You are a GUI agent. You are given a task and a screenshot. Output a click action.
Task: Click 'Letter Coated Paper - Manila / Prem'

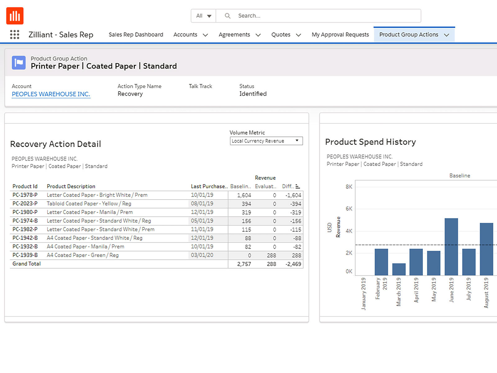(90, 212)
